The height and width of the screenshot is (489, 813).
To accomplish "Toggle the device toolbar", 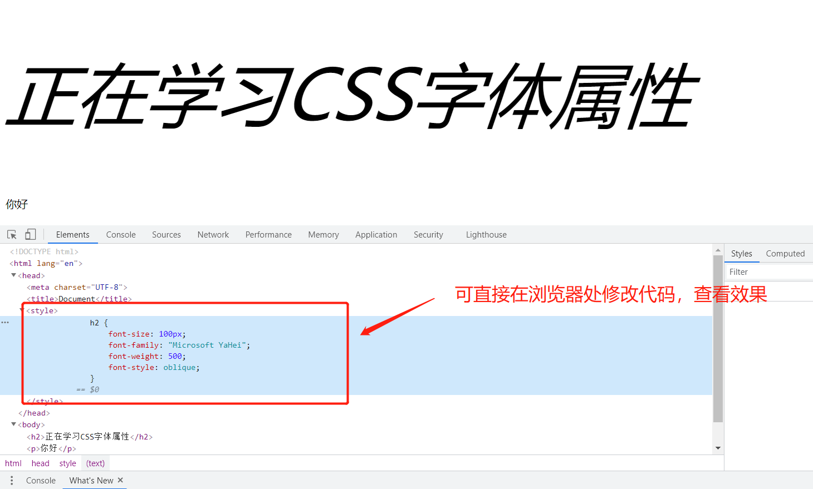I will pos(30,234).
